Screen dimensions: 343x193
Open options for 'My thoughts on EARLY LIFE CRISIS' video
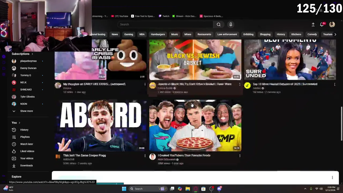145,84
